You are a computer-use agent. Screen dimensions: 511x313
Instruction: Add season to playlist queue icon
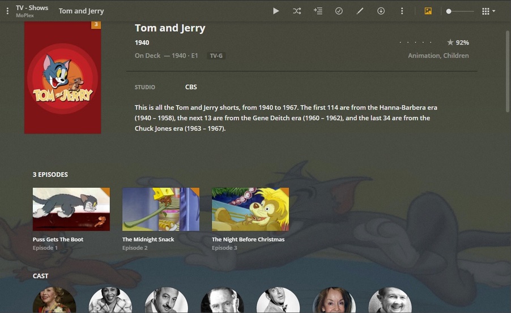pos(318,11)
